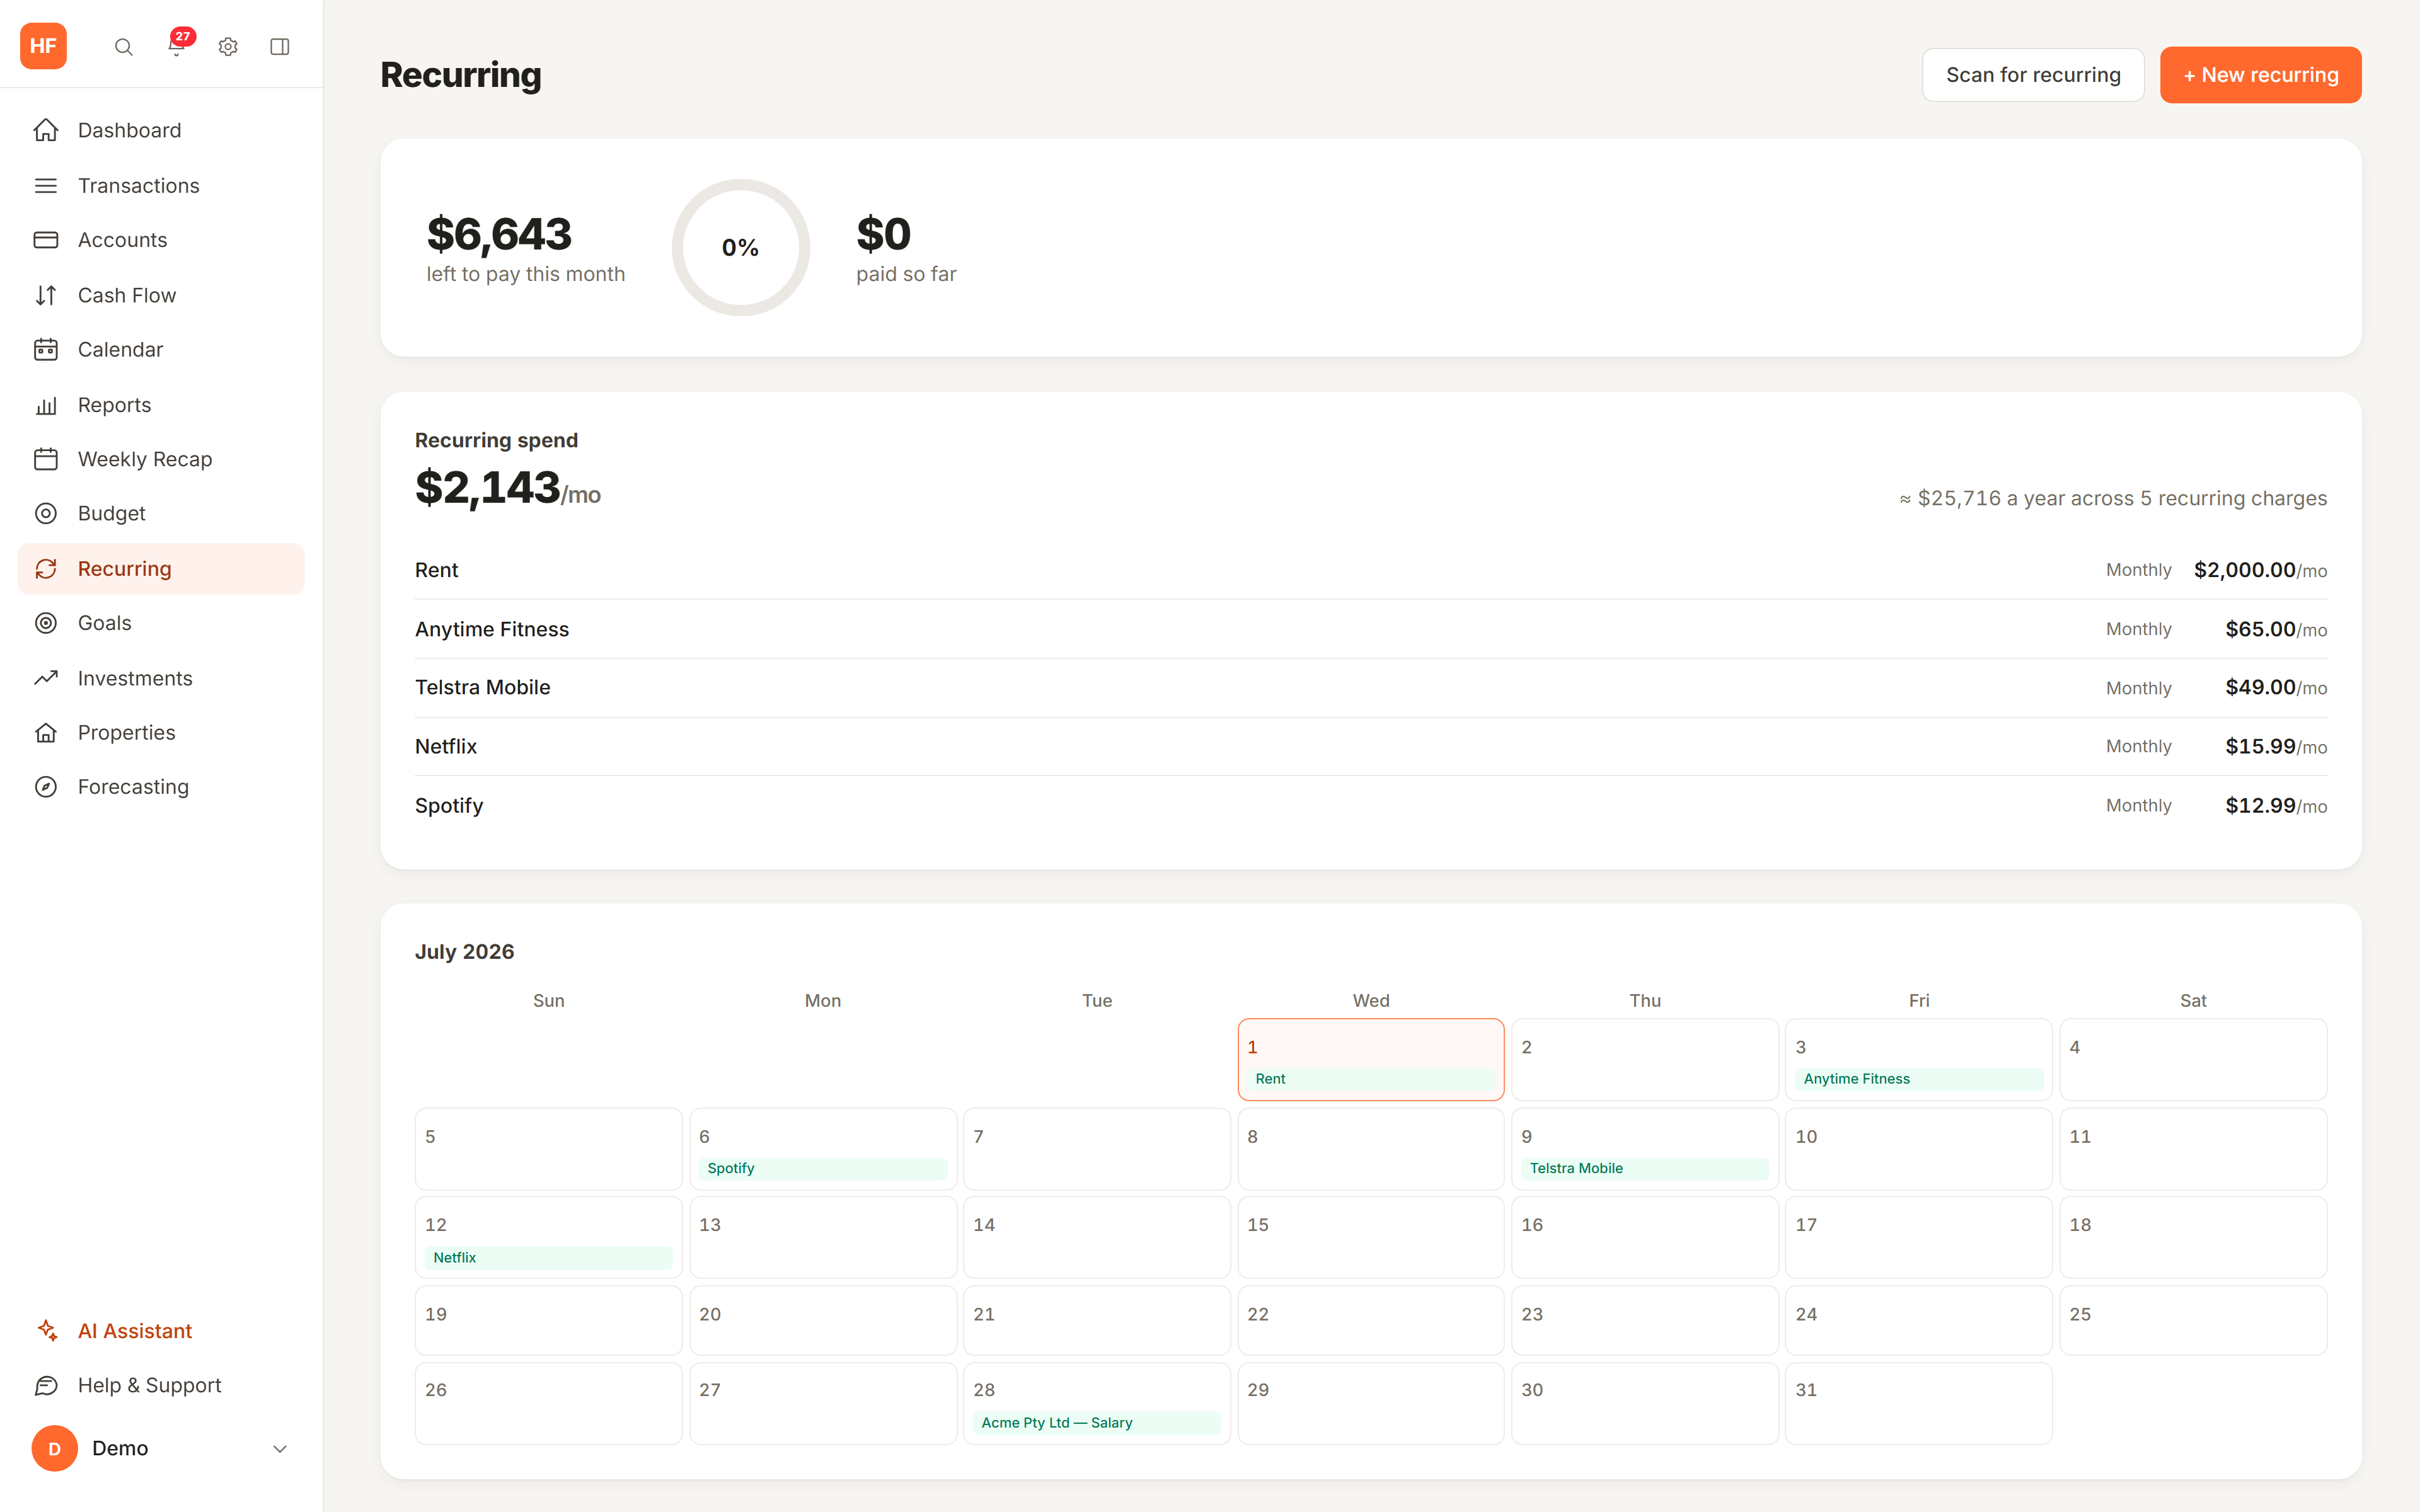Click the Cash Flow arrows icon
Image resolution: width=2420 pixels, height=1512 pixels.
click(x=46, y=295)
